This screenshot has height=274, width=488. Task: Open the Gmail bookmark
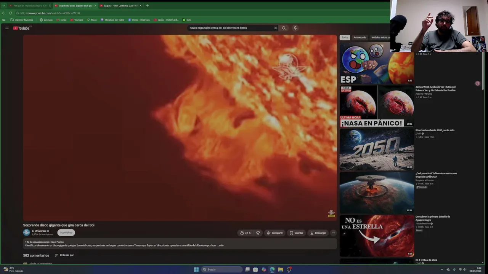tap(61, 20)
